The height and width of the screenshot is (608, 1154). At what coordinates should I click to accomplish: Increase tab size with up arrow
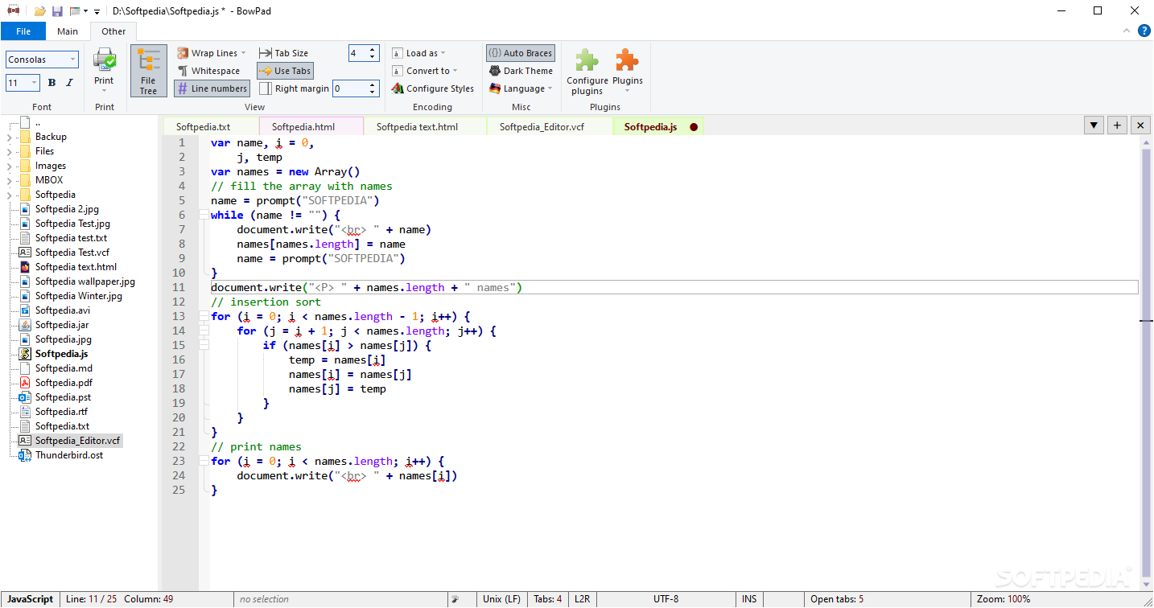click(x=373, y=49)
